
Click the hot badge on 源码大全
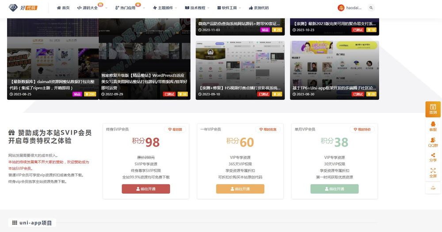(x=100, y=4)
